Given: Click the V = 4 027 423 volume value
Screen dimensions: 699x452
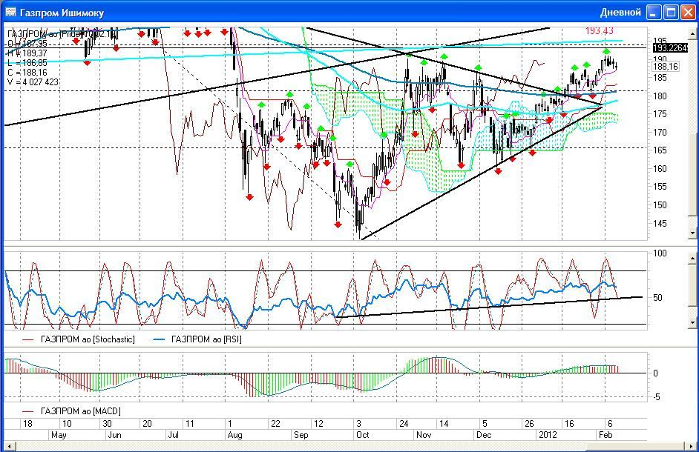Looking at the screenshot, I should pos(33,82).
